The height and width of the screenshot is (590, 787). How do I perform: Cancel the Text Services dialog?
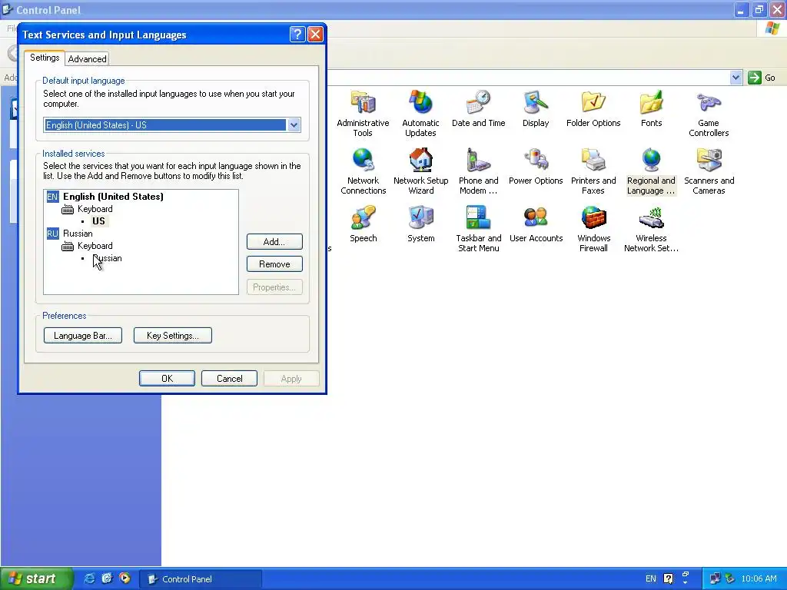(229, 378)
